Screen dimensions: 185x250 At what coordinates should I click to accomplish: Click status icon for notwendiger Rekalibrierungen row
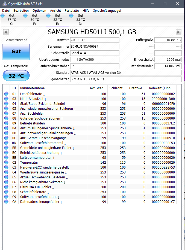point(6,133)
